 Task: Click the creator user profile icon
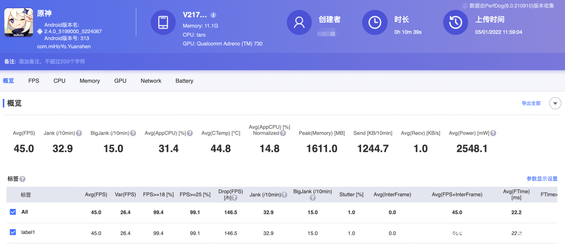coord(299,23)
